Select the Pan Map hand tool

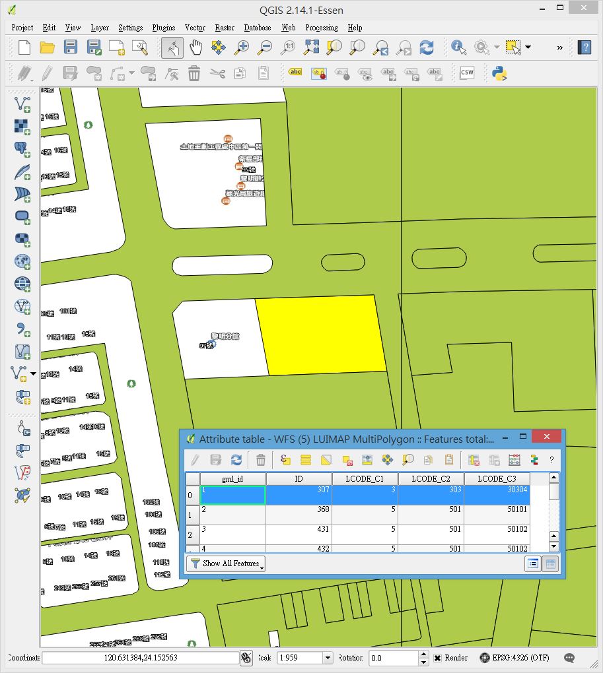coord(195,48)
